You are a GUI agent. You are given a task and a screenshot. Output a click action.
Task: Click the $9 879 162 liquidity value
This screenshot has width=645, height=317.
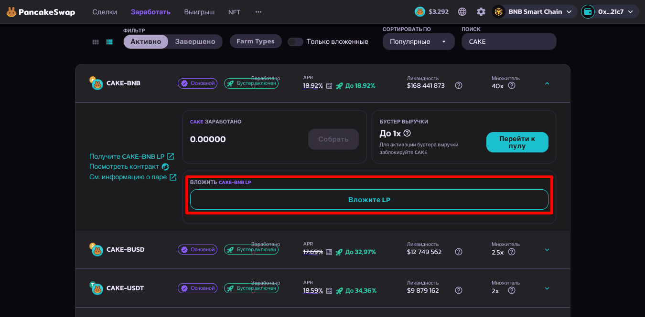coord(423,290)
